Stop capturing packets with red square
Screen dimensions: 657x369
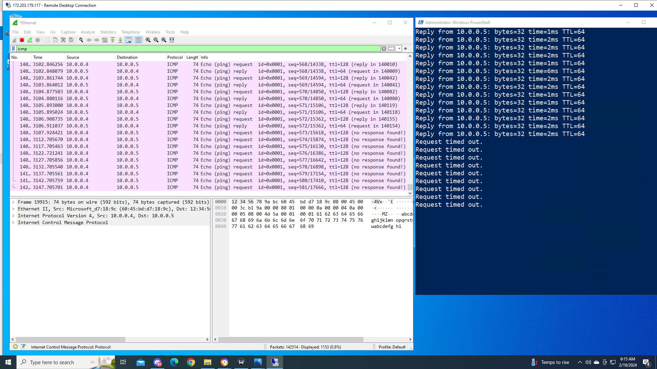[22, 40]
